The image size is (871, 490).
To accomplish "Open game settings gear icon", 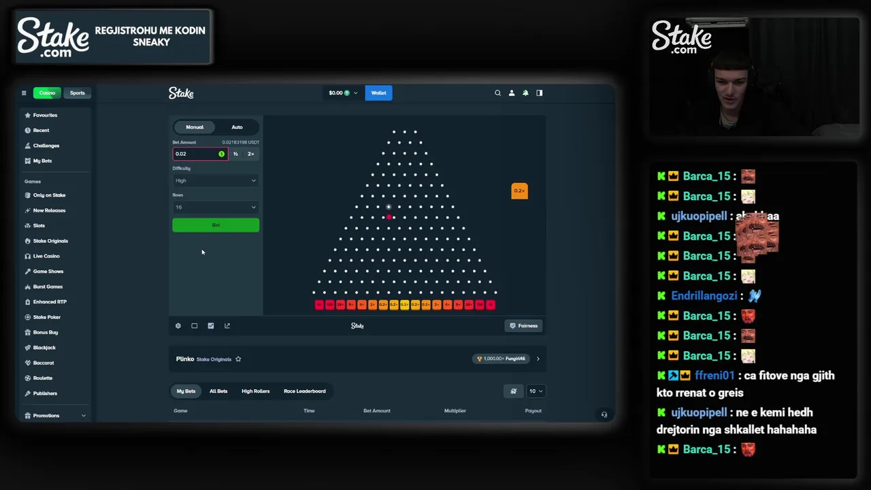I will (178, 326).
